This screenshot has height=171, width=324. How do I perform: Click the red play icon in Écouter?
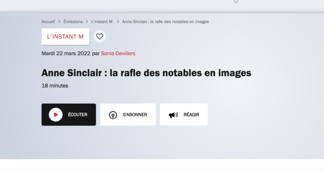click(56, 114)
